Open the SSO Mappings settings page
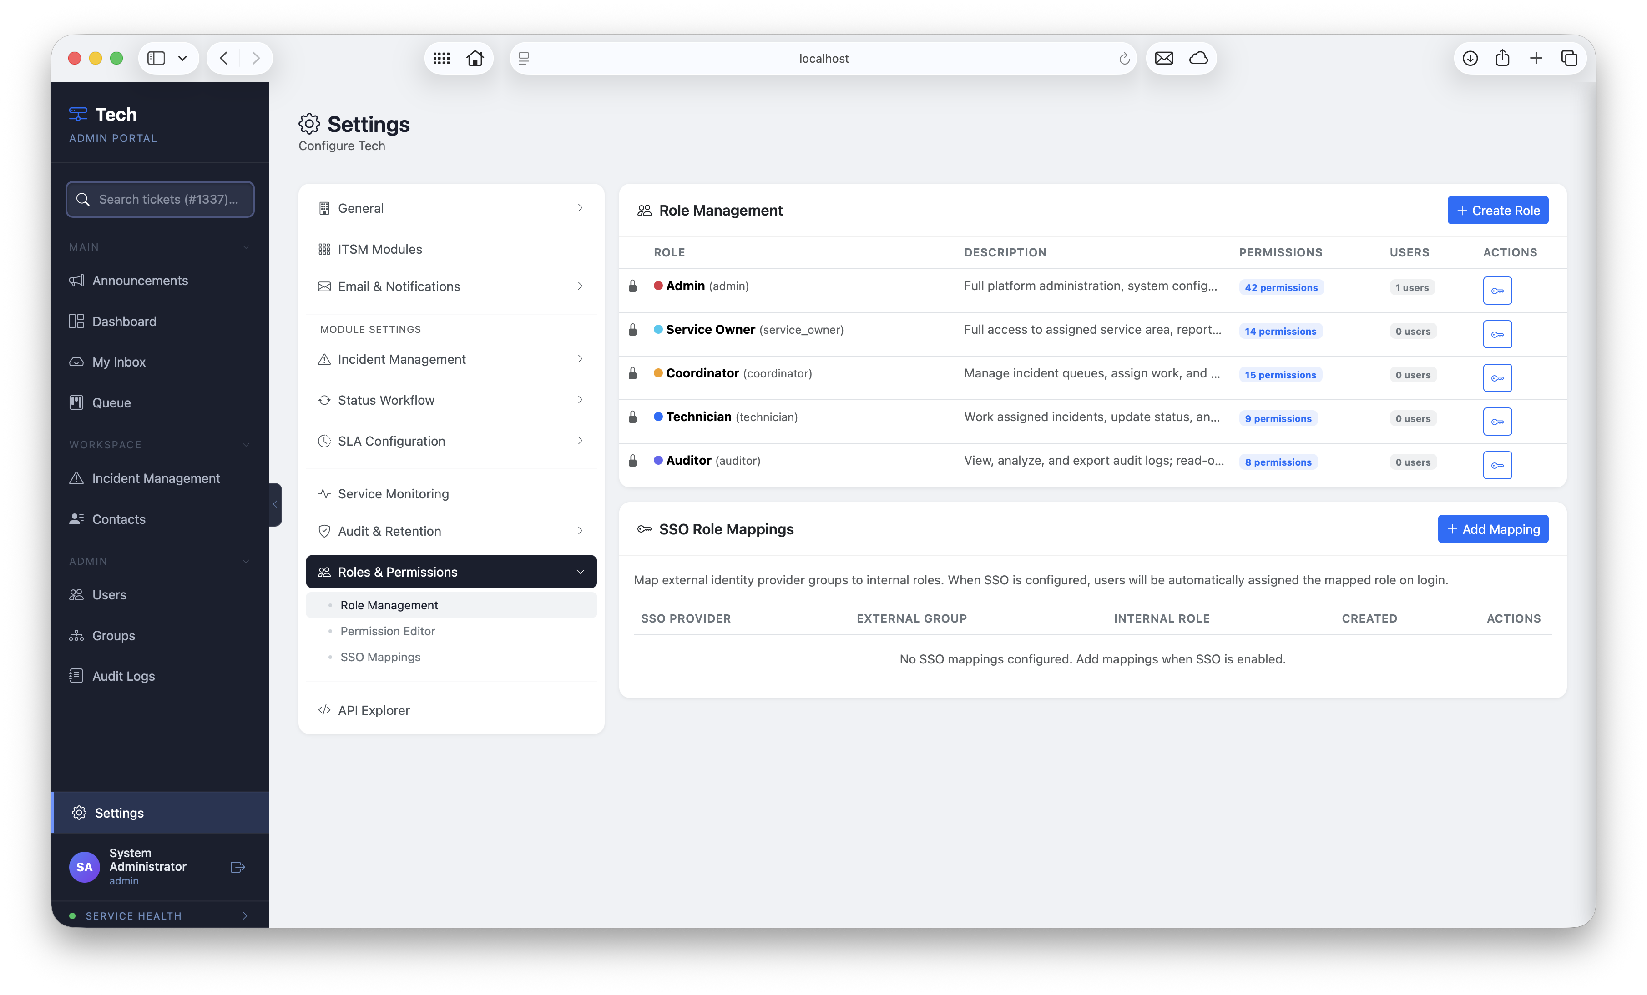 [381, 657]
